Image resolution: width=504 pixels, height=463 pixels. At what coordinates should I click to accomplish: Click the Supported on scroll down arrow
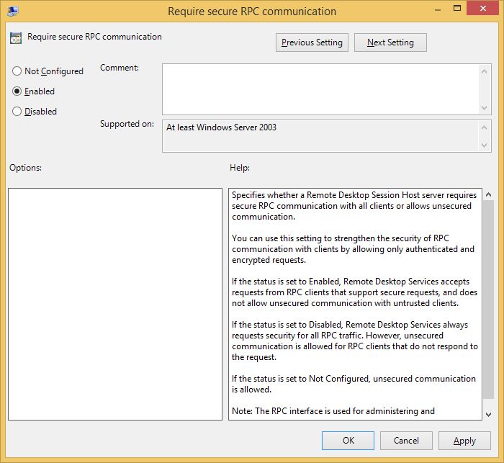(x=485, y=145)
